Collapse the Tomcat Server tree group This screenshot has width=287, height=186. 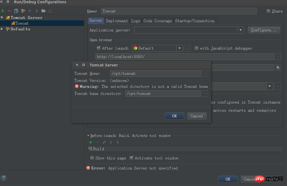(x=2, y=18)
